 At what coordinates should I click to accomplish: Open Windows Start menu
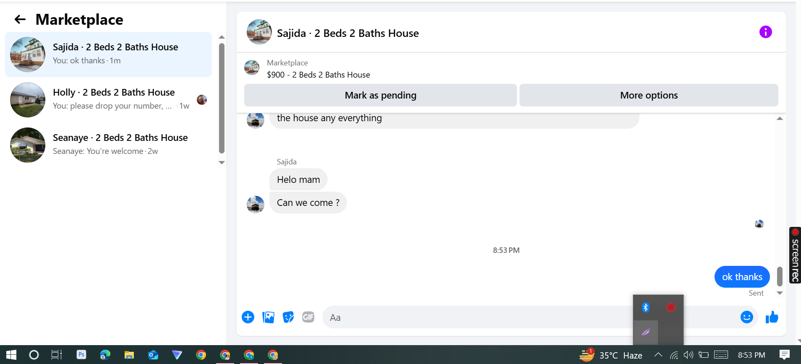[x=11, y=355]
